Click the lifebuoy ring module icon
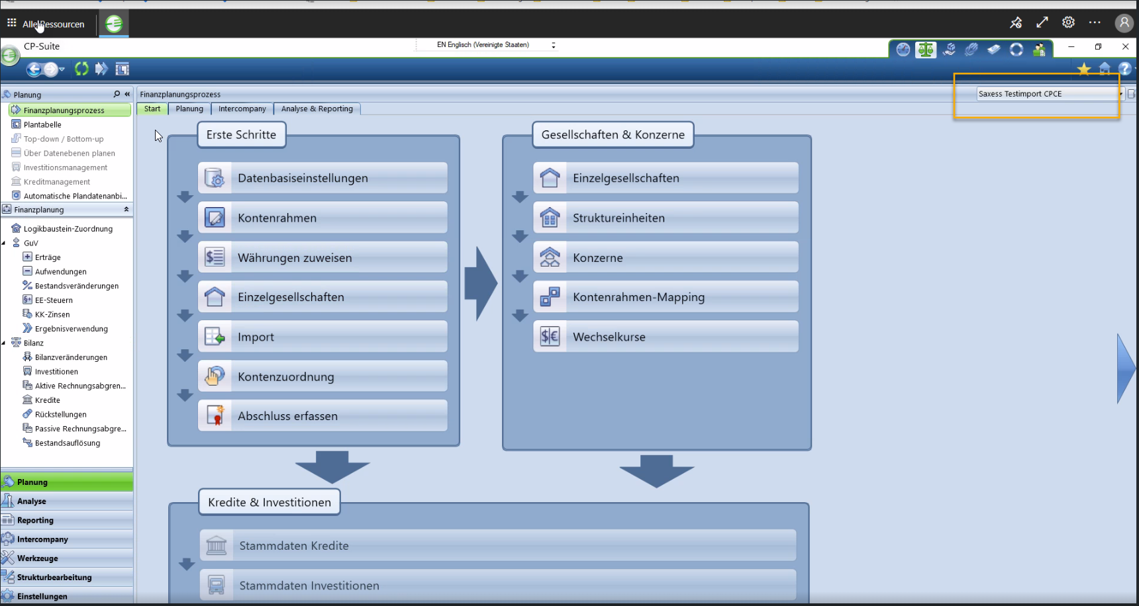 (1016, 50)
